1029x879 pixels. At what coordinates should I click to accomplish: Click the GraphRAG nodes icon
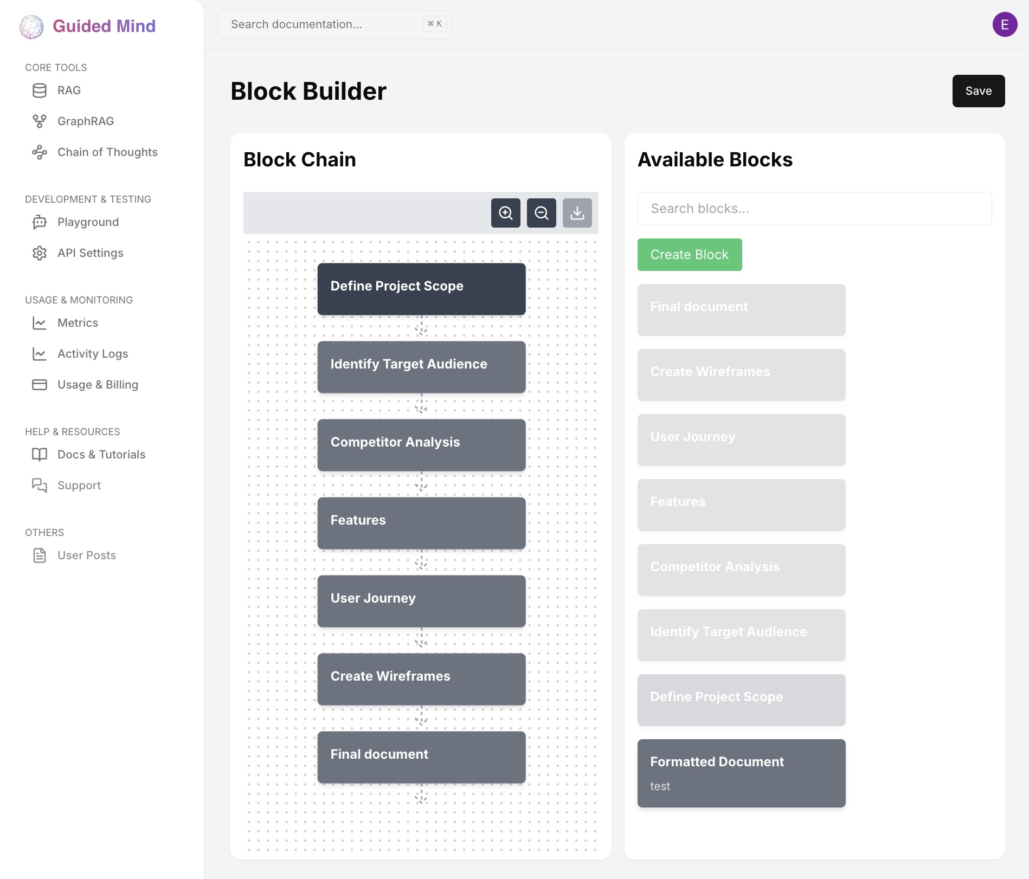pyautogui.click(x=40, y=121)
